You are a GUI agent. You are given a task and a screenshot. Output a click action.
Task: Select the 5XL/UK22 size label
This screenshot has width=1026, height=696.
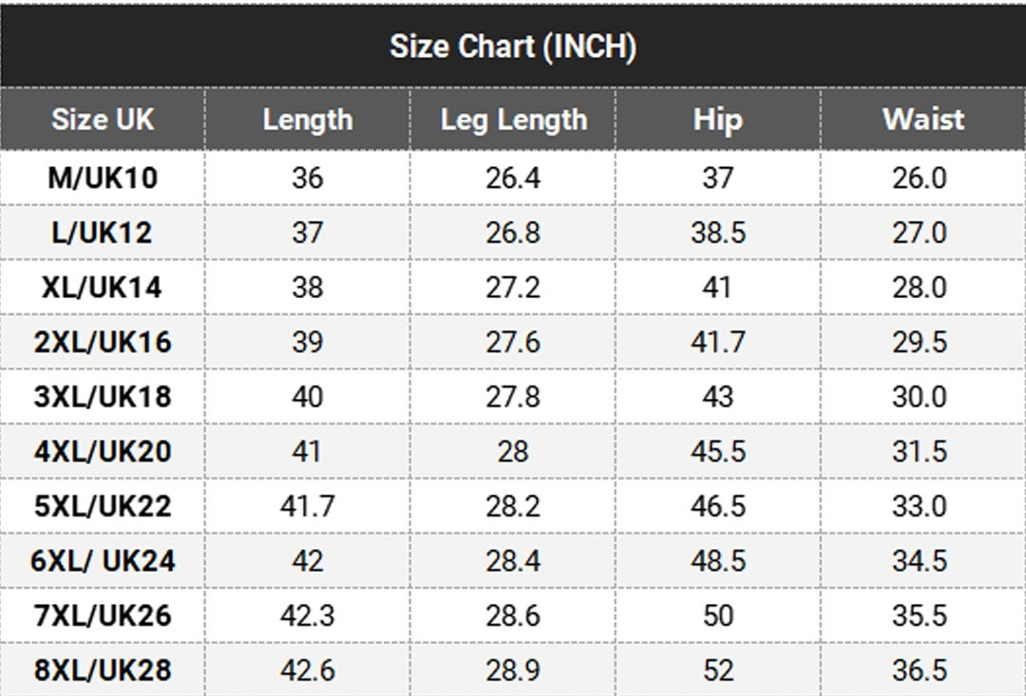[x=103, y=506]
